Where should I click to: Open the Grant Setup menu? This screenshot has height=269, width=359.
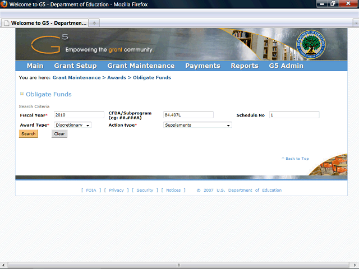(x=75, y=66)
